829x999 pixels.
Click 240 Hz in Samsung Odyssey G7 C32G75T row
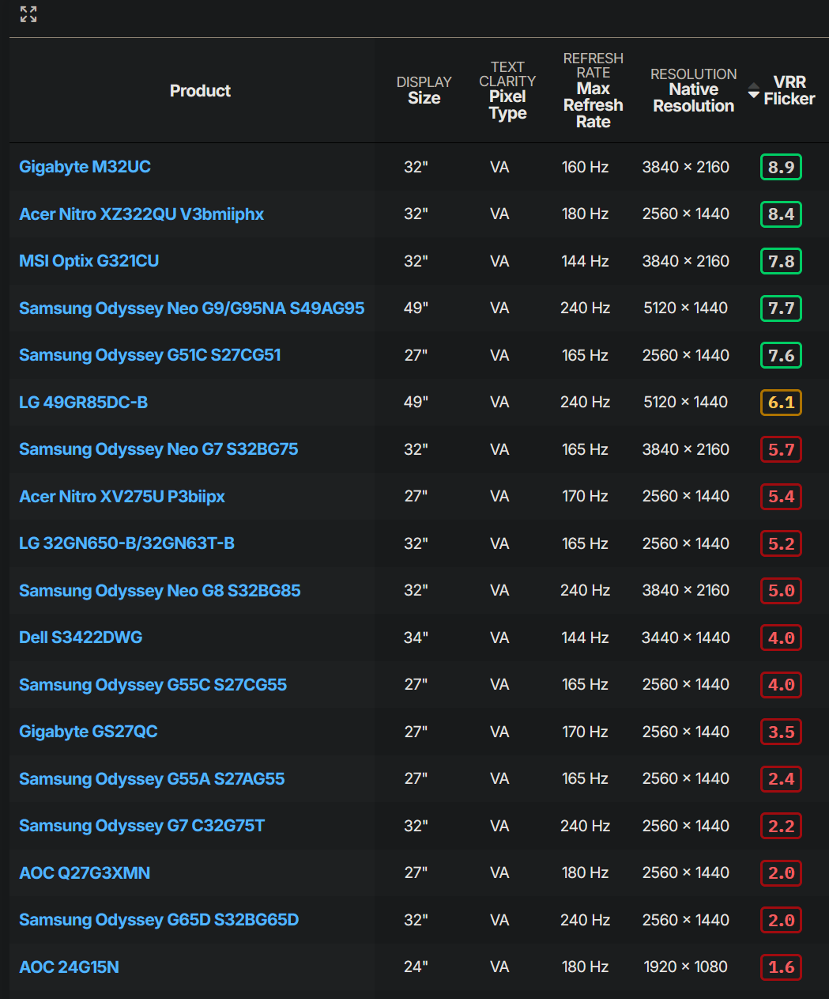tap(585, 826)
